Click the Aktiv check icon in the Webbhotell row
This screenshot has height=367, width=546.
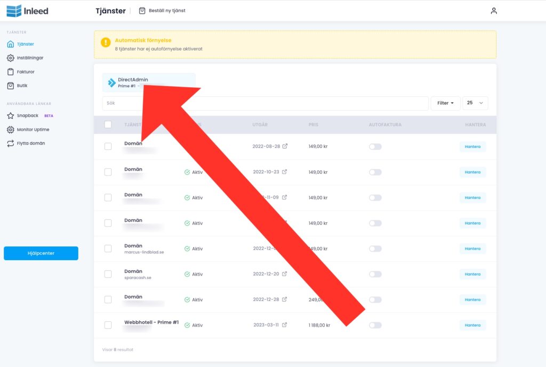[187, 326]
